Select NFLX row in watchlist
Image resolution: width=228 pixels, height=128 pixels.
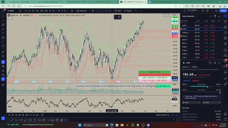[x=201, y=43]
